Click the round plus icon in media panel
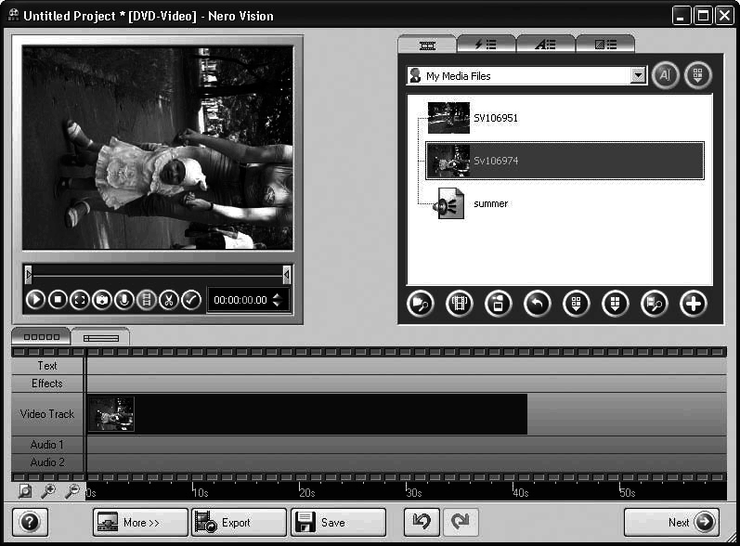740x546 pixels. tap(693, 304)
